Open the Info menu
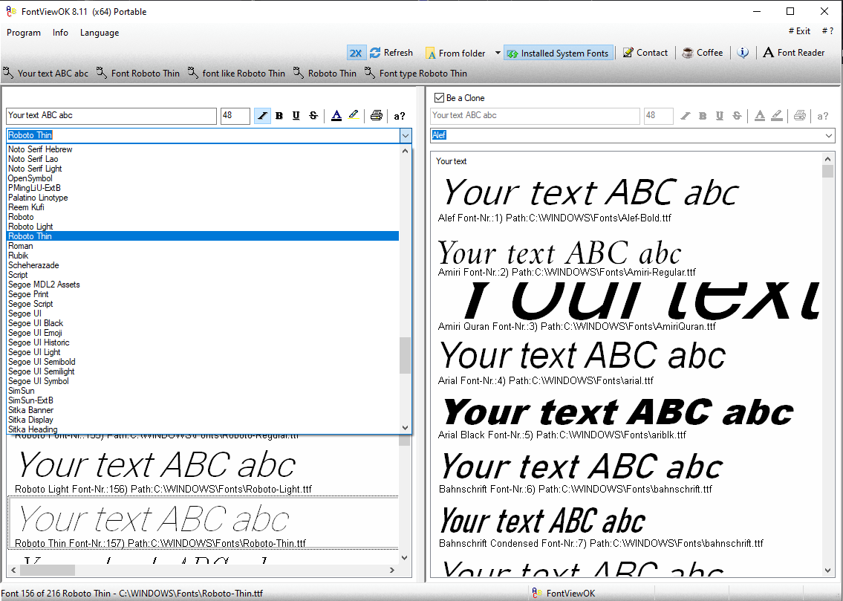 tap(60, 33)
